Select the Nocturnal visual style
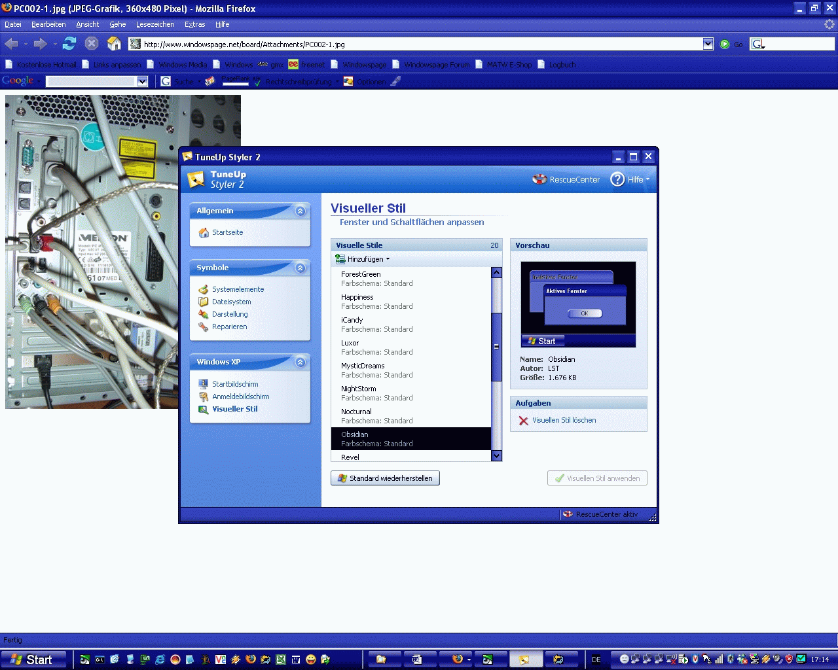This screenshot has height=670, width=838. tap(411, 416)
